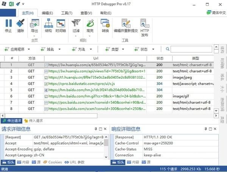The width and height of the screenshot is (227, 172).
Task: Click the Filter (过滤) funnel icon
Action: (76, 23)
